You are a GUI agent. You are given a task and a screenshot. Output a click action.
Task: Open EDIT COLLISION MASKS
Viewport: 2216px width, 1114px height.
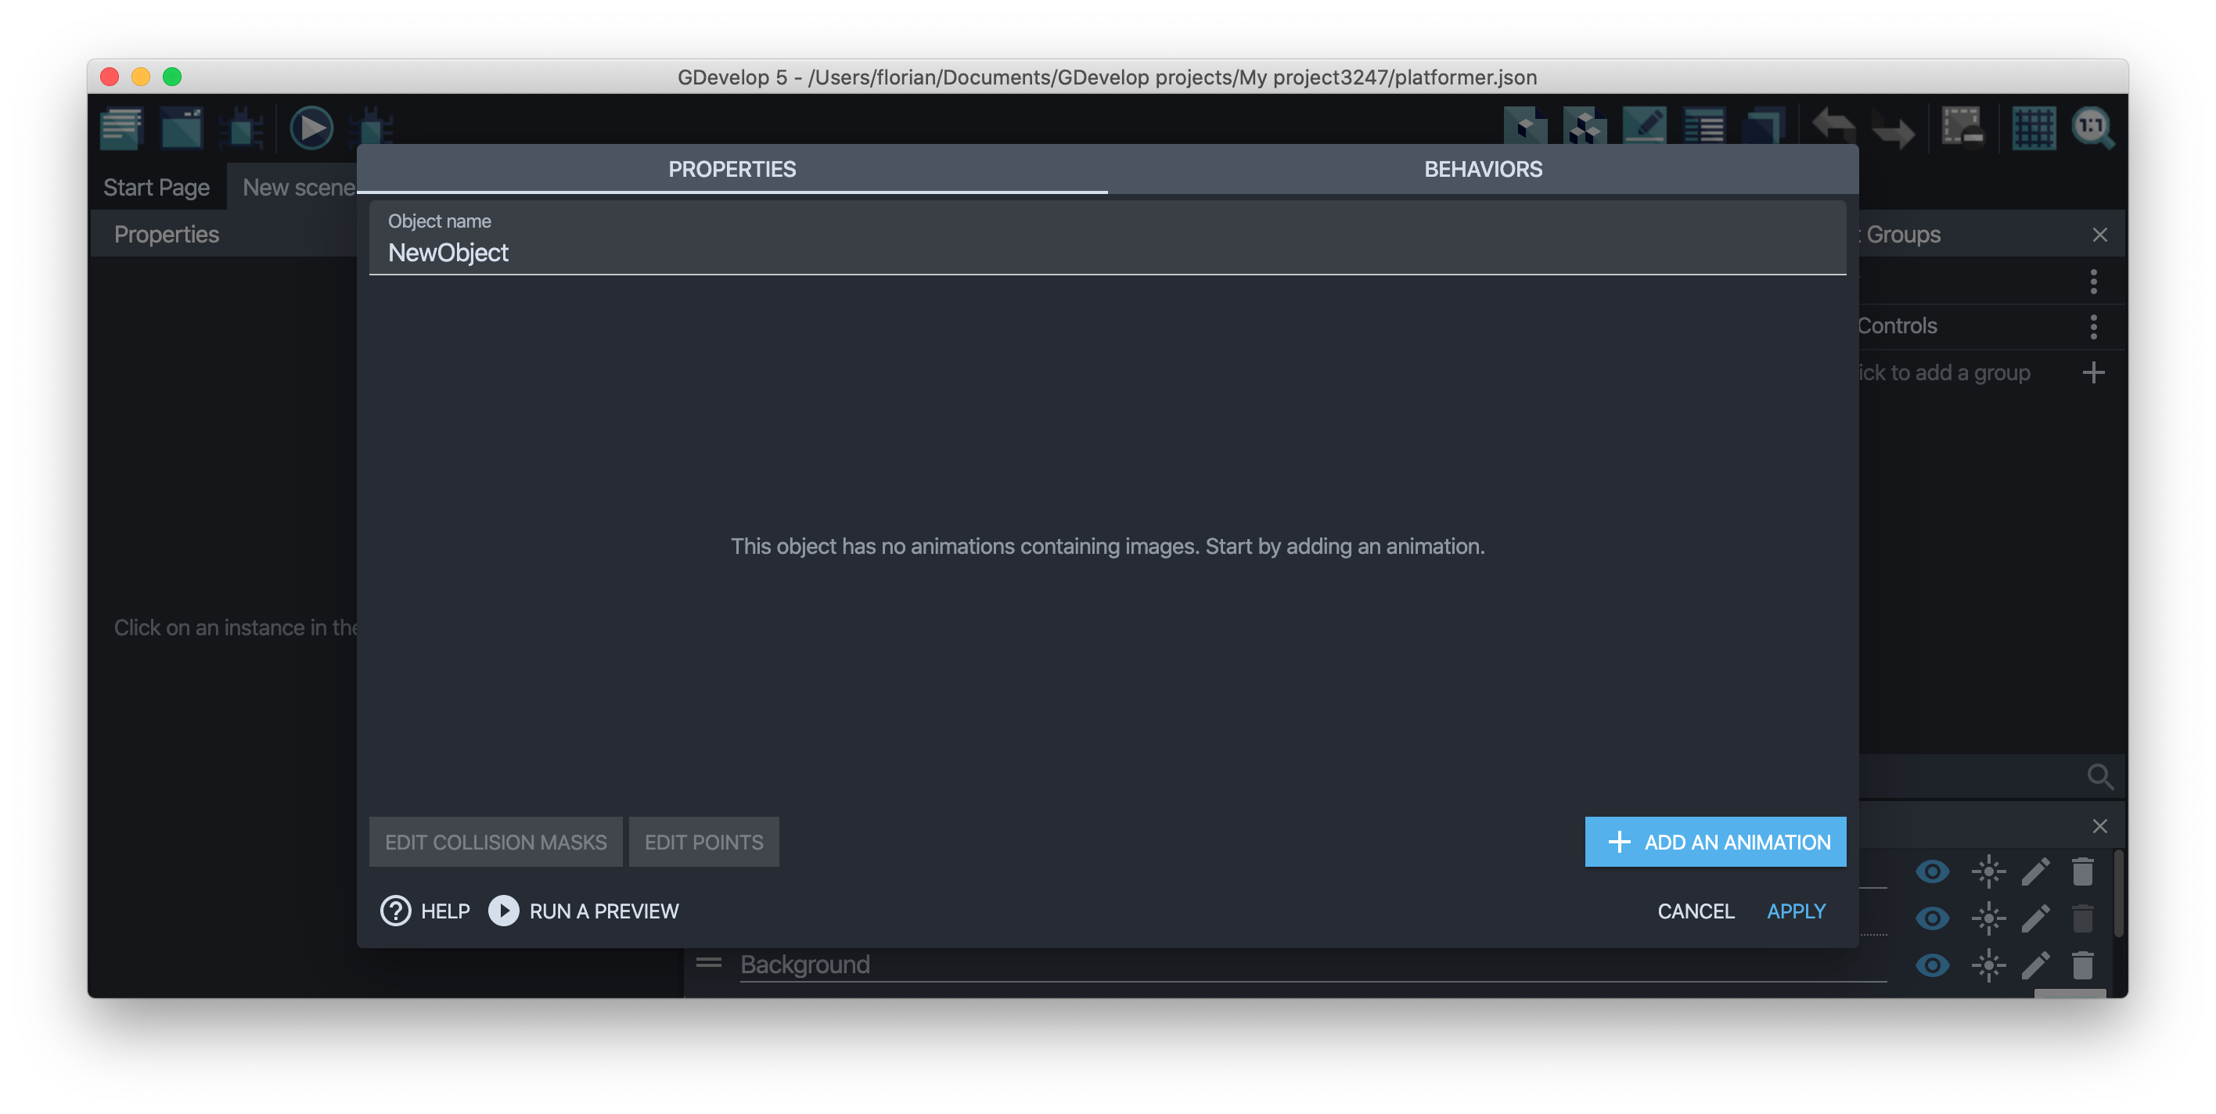tap(495, 841)
